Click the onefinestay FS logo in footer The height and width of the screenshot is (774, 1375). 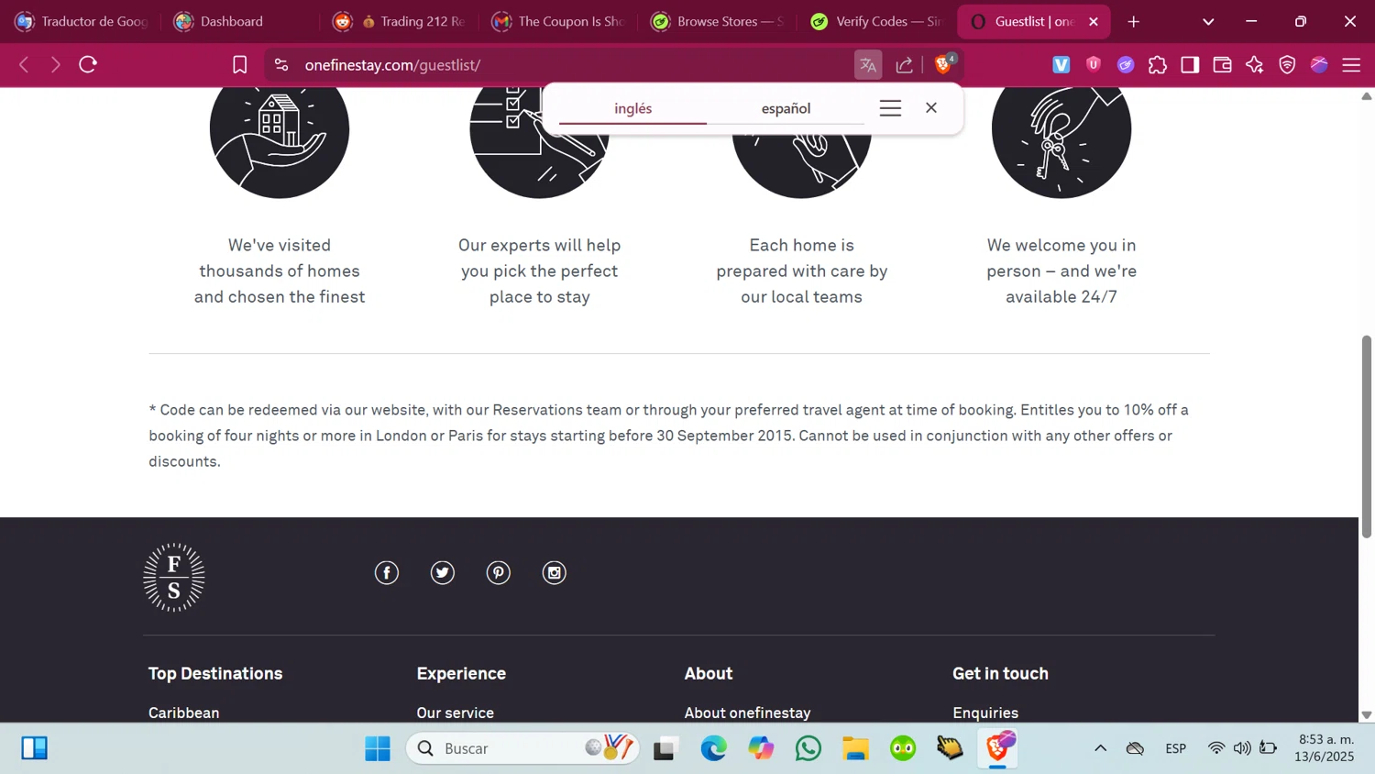[x=174, y=578]
